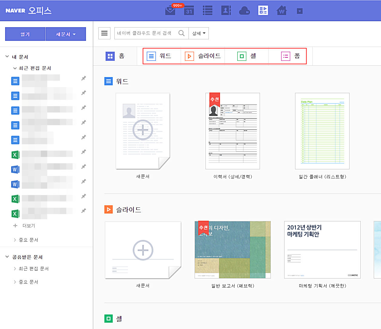Click the 셀 section heading icon
381x329 pixels.
[x=108, y=318]
